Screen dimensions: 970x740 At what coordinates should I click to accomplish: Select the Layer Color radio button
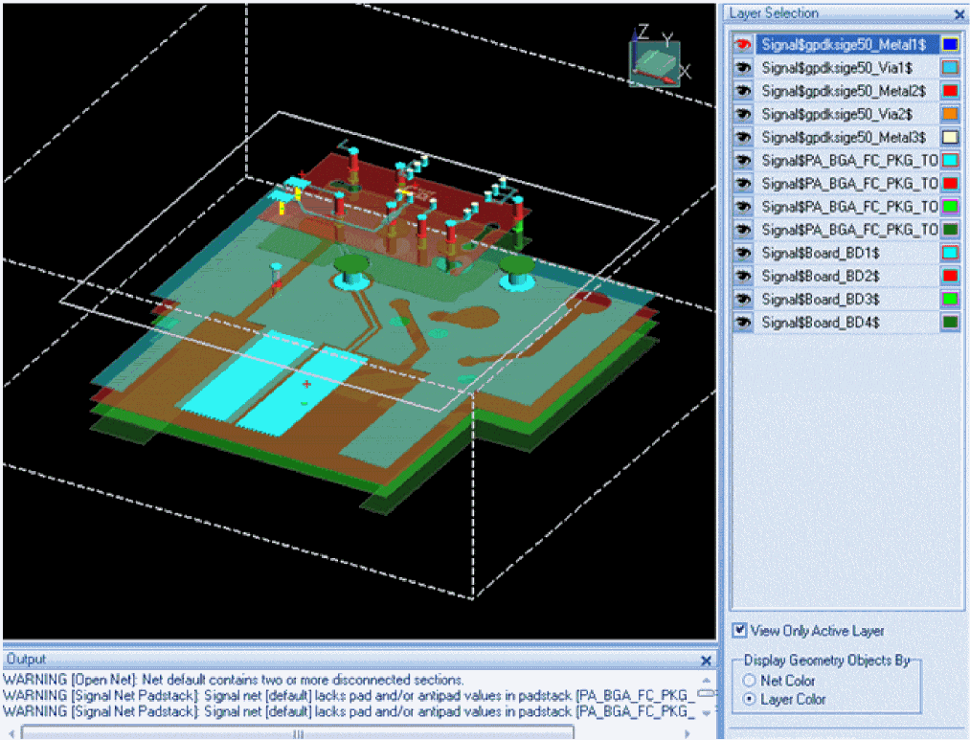(750, 700)
